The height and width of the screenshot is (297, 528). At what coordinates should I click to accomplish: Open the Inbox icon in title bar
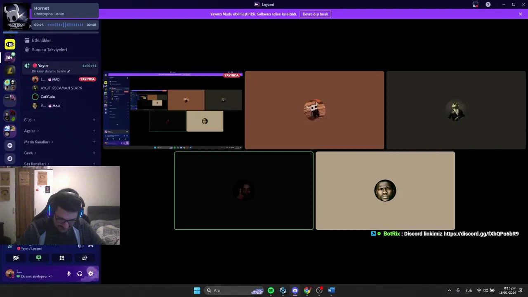coord(476,5)
